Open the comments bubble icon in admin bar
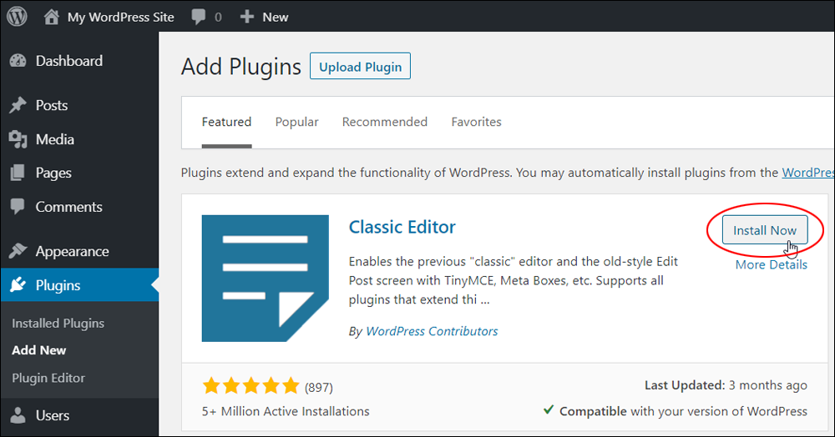835x437 pixels. (x=199, y=17)
